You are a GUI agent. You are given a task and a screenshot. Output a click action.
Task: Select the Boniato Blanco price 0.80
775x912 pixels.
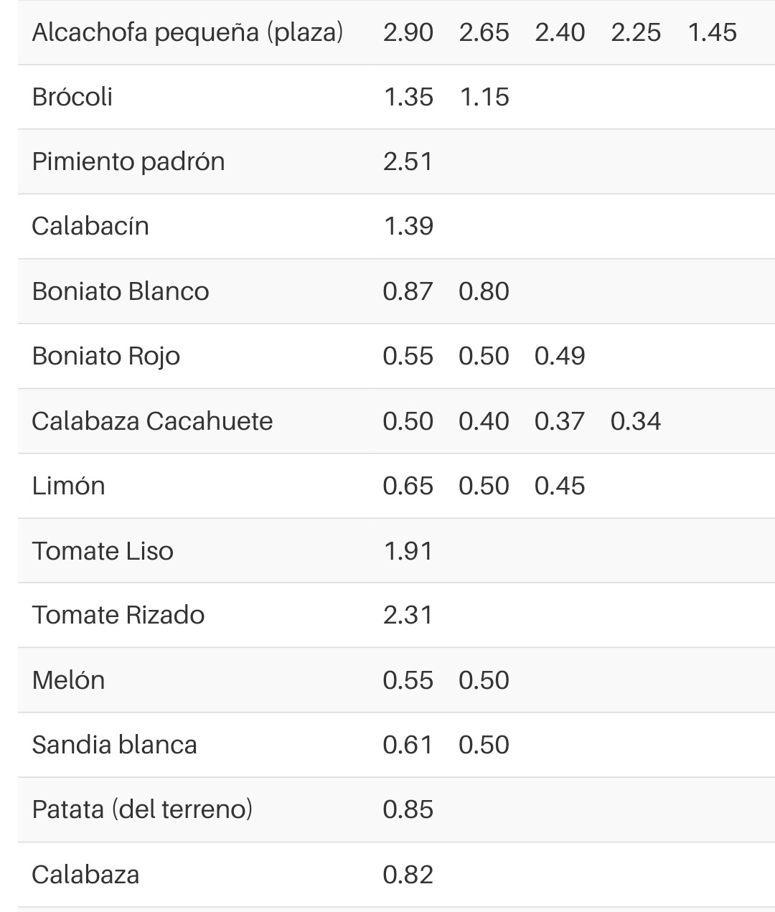coord(484,291)
